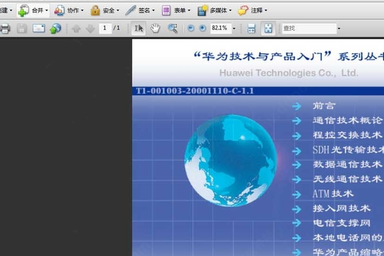Open the 接入网技术 chapter link

point(342,209)
